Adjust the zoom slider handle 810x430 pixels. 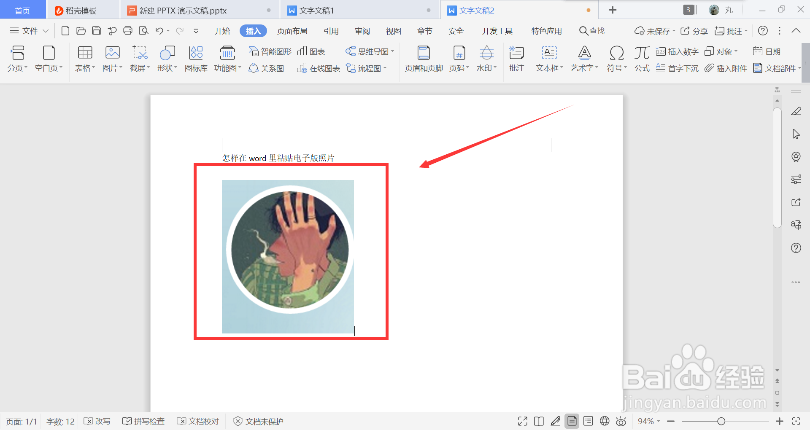tap(721, 421)
